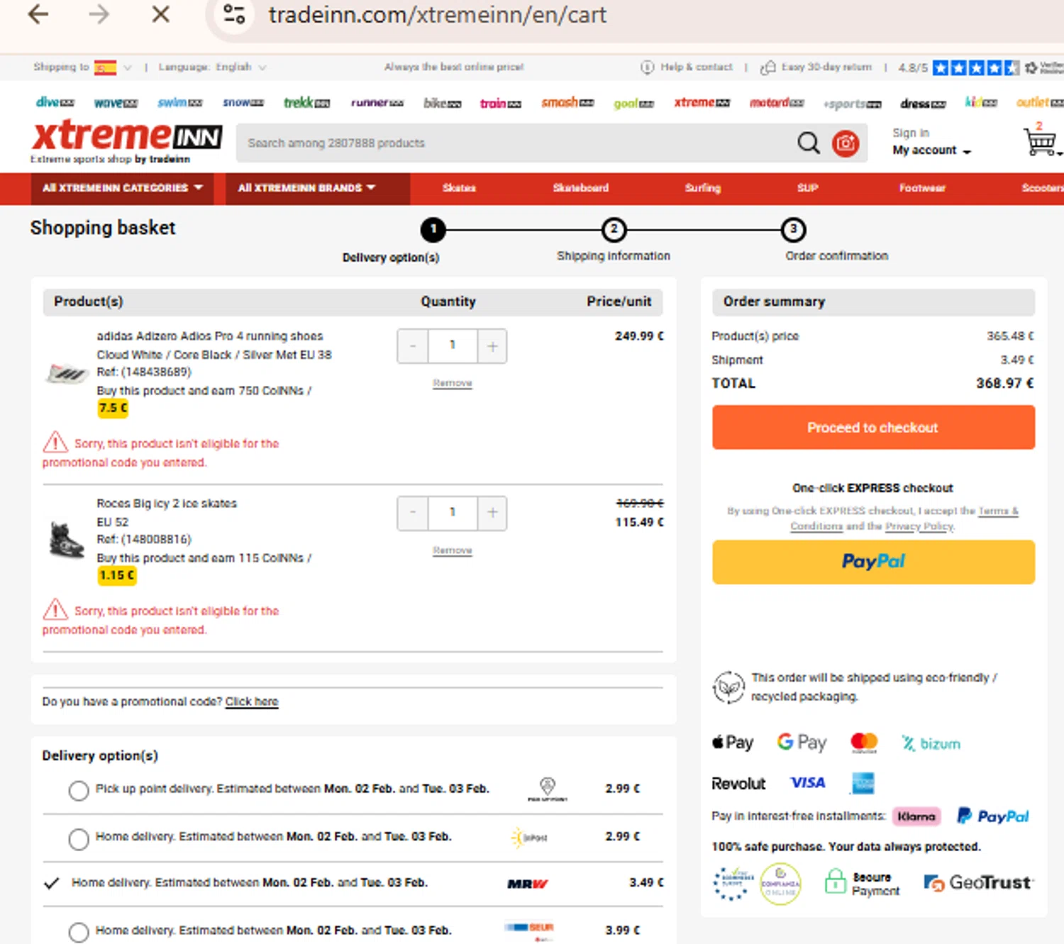This screenshot has height=944, width=1064.
Task: Open the smashinn store logo
Action: [567, 103]
